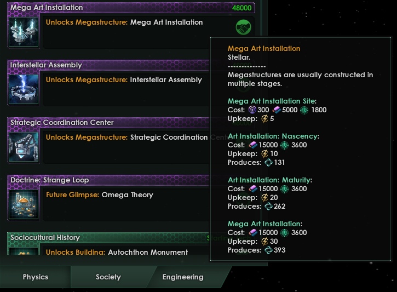The image size is (397, 292).
Task: Open the Society research tab
Action: click(x=108, y=277)
